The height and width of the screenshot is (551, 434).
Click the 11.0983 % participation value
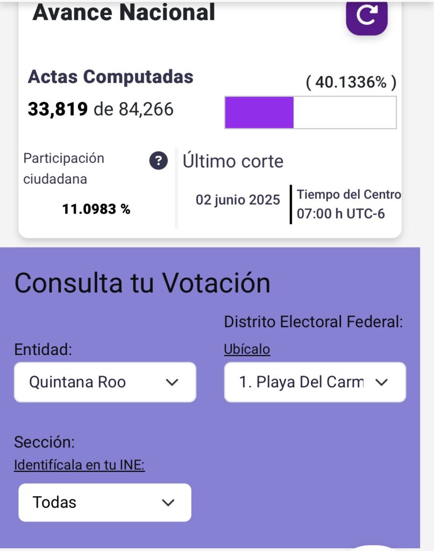(x=96, y=209)
